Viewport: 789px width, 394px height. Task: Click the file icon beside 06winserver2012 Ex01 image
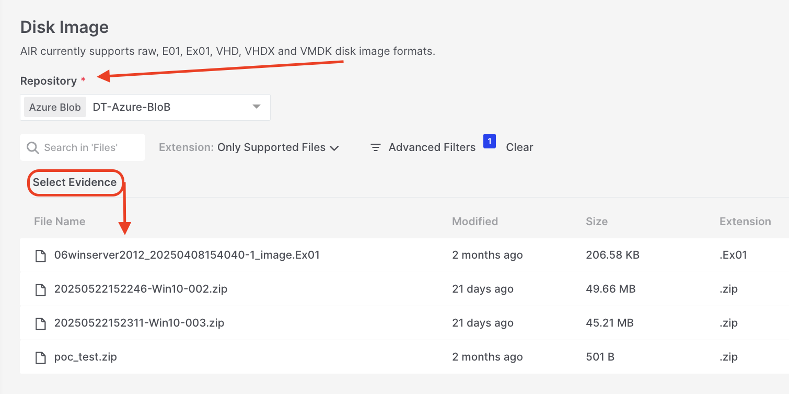click(x=40, y=256)
